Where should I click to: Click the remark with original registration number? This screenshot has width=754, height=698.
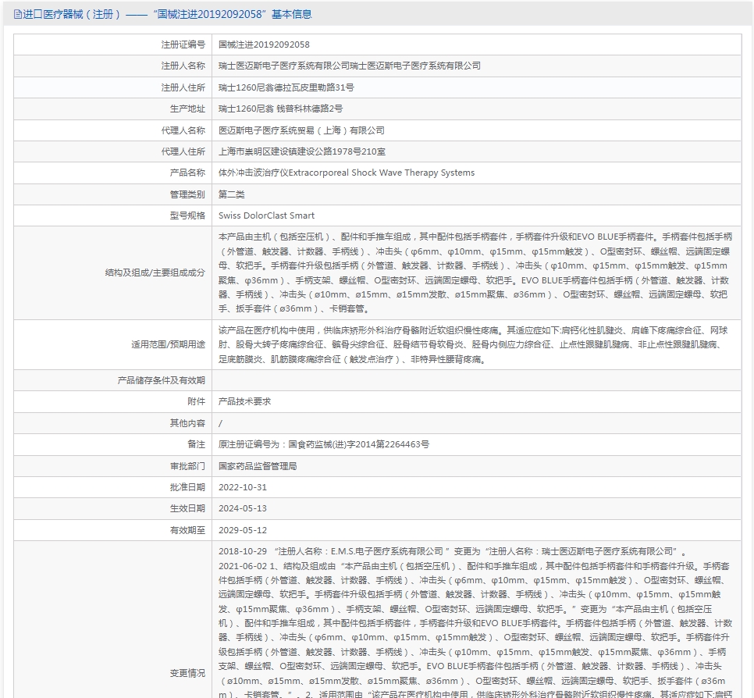click(x=323, y=444)
